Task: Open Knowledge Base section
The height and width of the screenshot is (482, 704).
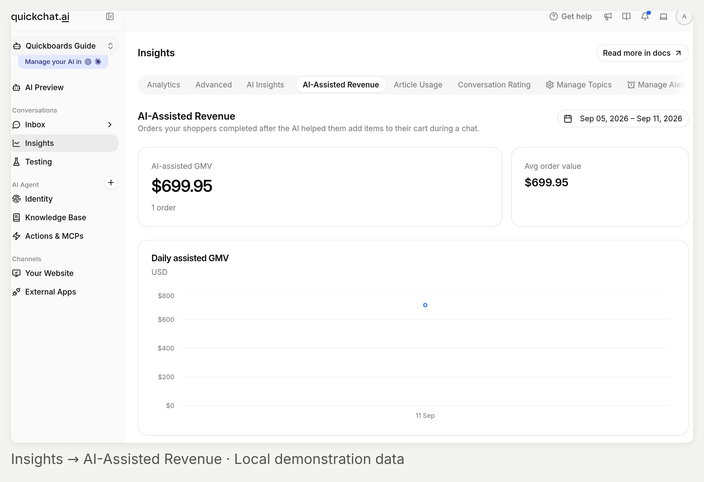Action: tap(64, 218)
